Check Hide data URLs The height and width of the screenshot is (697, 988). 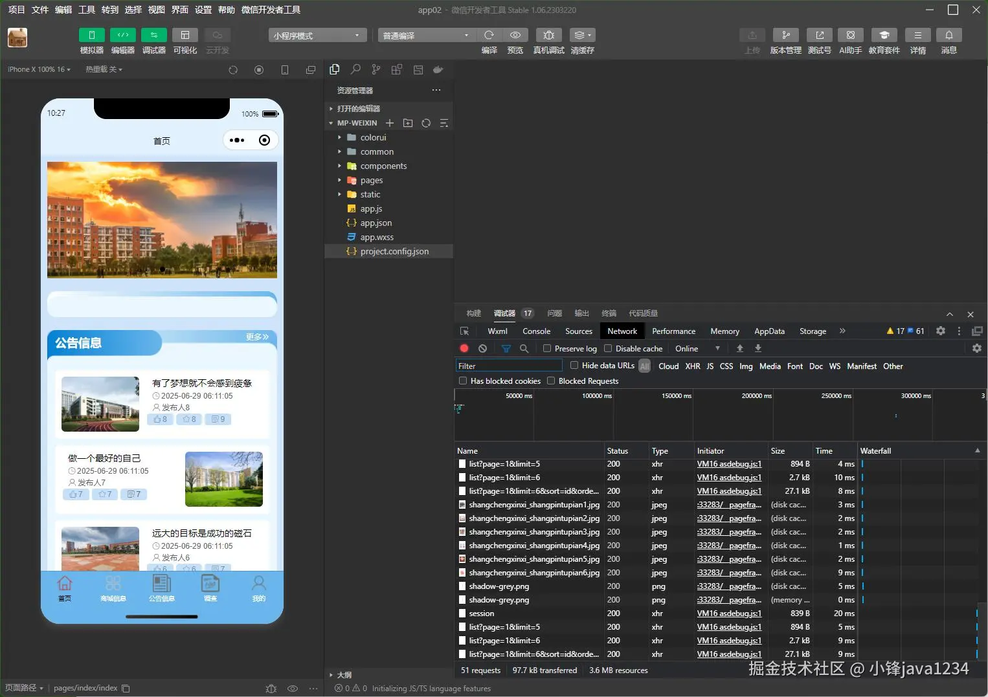574,366
